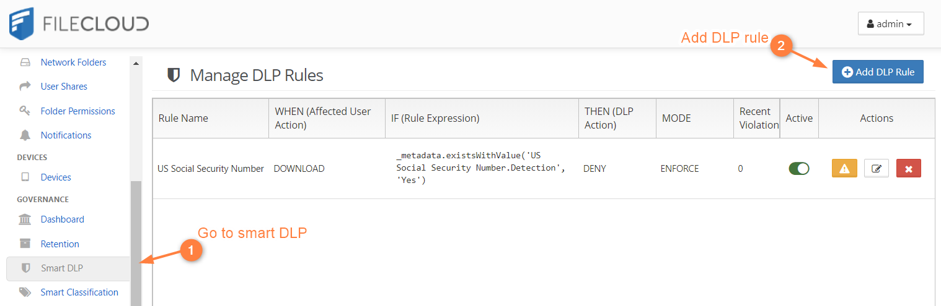Toggle the US Social Security Number rule active switch
Screen dimensions: 941x306
point(798,168)
